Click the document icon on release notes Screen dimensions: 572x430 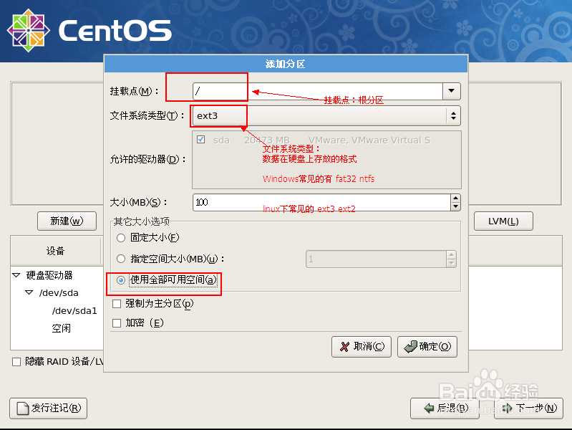pyautogui.click(x=23, y=408)
